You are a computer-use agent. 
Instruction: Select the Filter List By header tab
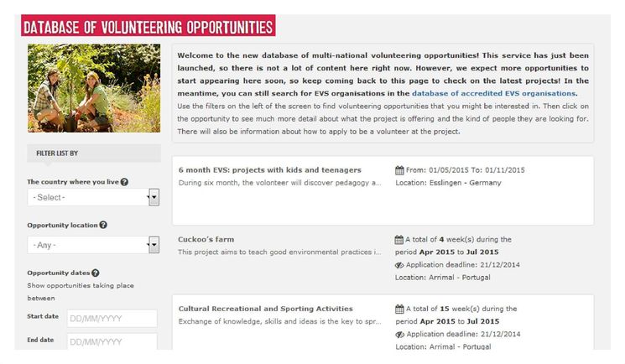[94, 153]
